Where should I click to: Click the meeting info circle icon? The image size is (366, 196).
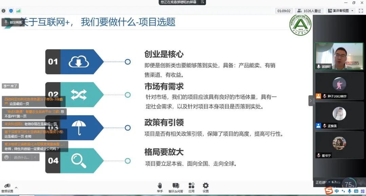[x=4, y=11]
